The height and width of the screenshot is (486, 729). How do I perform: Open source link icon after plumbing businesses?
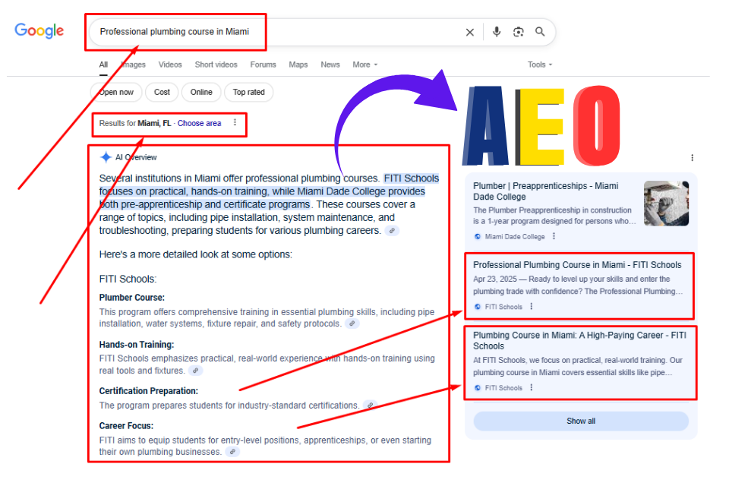(232, 452)
